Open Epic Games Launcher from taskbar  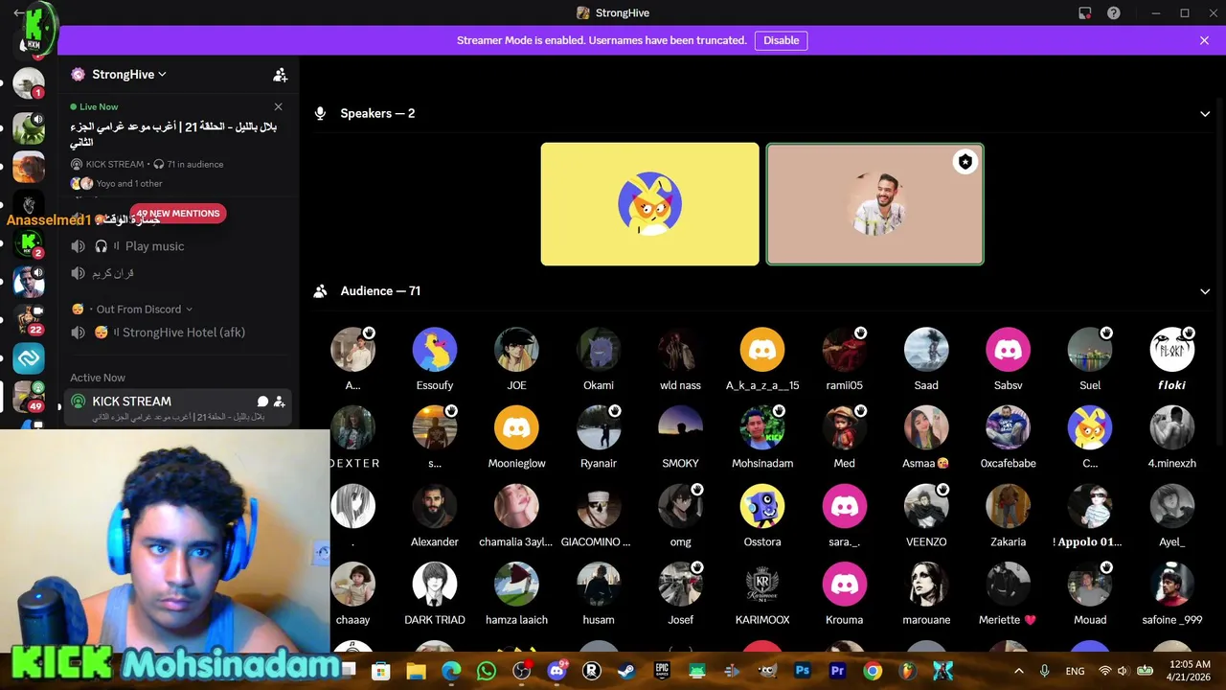[x=662, y=671]
